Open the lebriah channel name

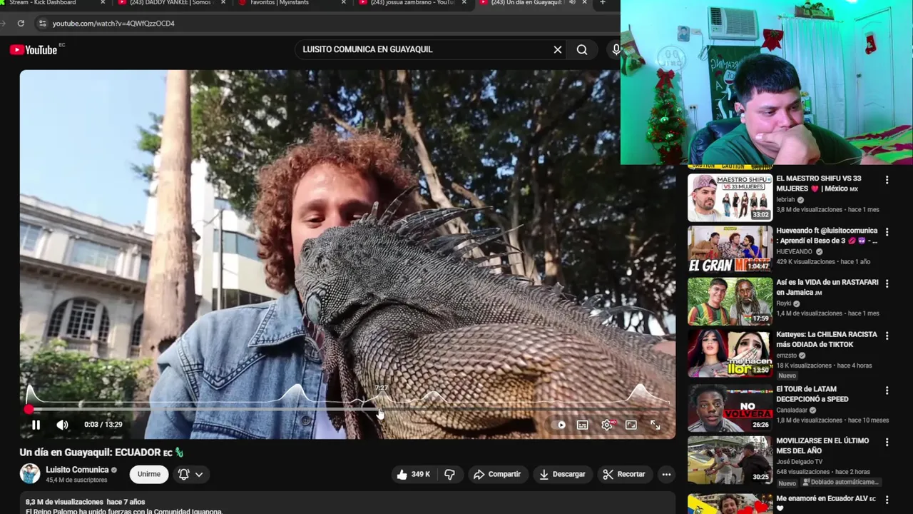click(785, 200)
